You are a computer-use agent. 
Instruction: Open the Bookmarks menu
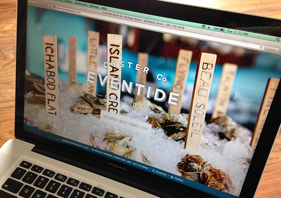pyautogui.click(x=81, y=4)
